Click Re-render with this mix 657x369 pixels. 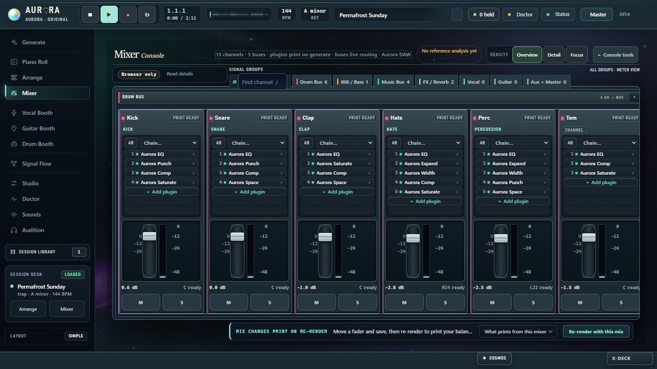coord(596,332)
